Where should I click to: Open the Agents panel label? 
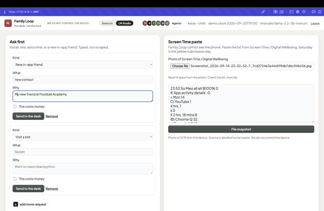click(x=176, y=23)
